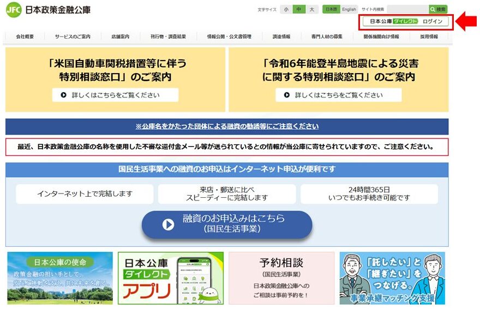Viewport: 480px width, 309px height.
Task: Click the details button under the 能登半島地震 notice
Action: point(339,95)
